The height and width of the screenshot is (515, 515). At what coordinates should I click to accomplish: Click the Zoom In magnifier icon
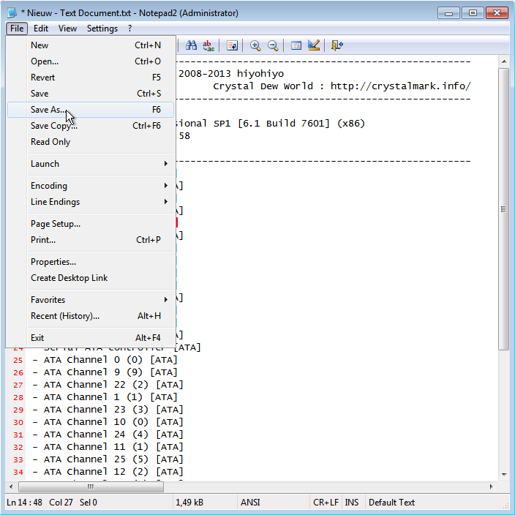255,45
